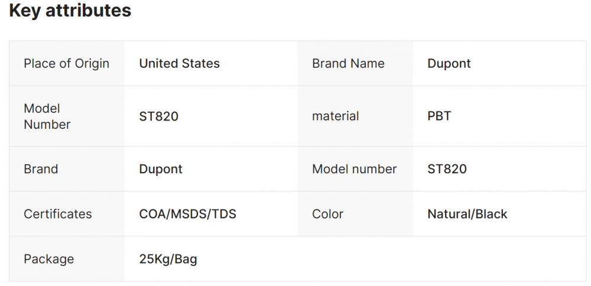Select the Dupont value beside Brand Name
The image size is (591, 286).
pos(449,64)
